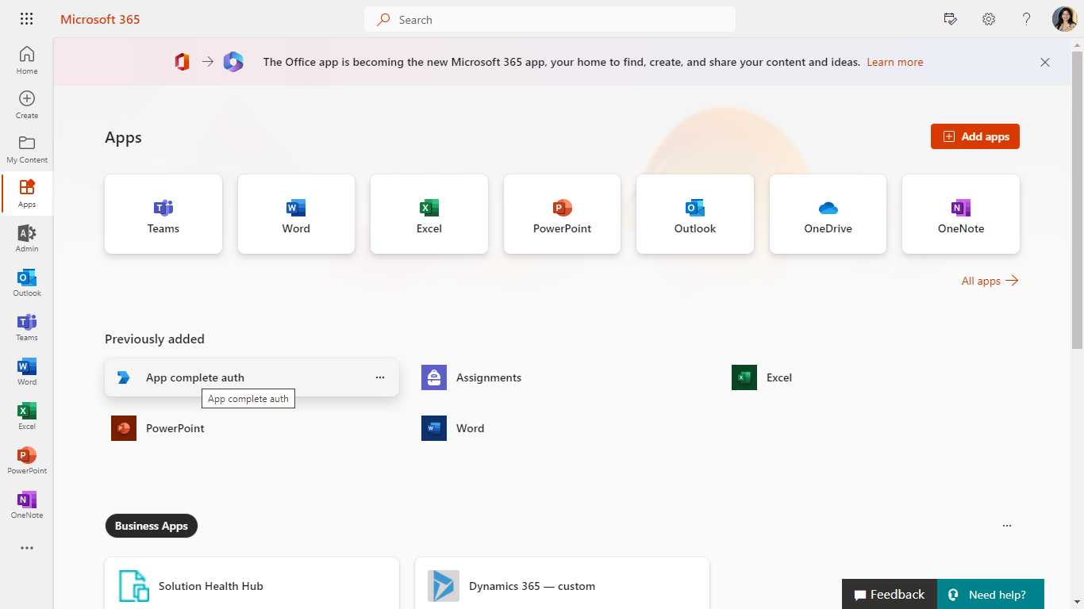The image size is (1084, 609).
Task: Open Create in the left sidebar
Action: pyautogui.click(x=27, y=105)
